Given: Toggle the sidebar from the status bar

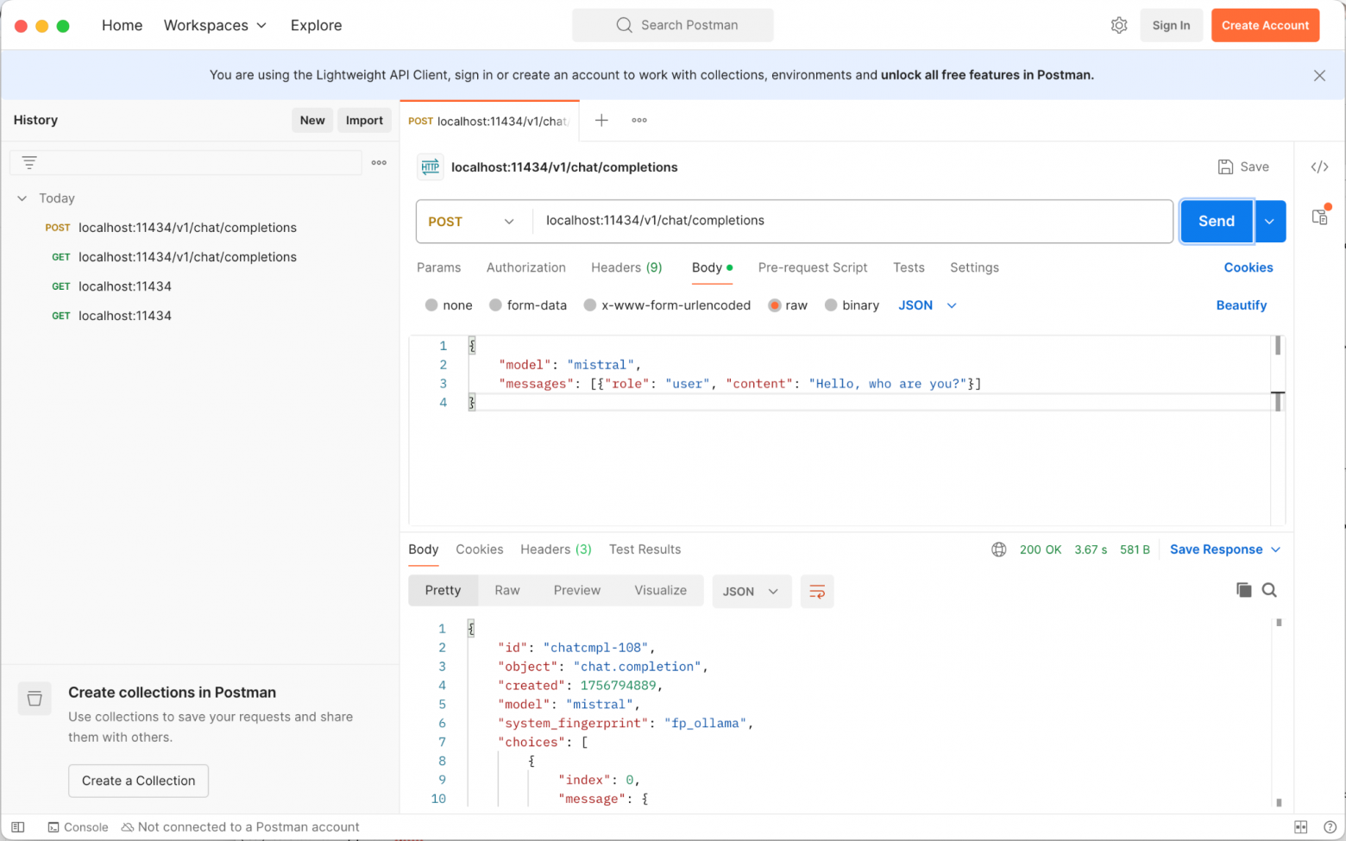Looking at the screenshot, I should (x=18, y=827).
